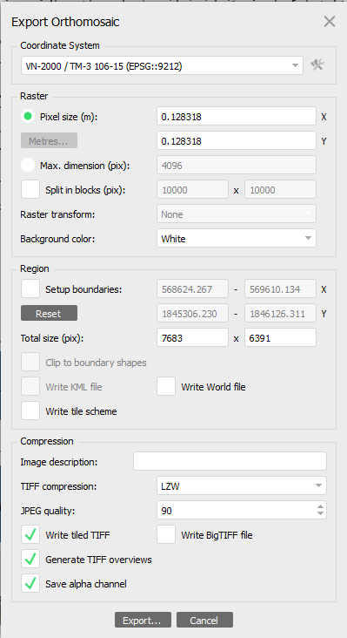Disable Generate TIFF overviews

(30, 559)
